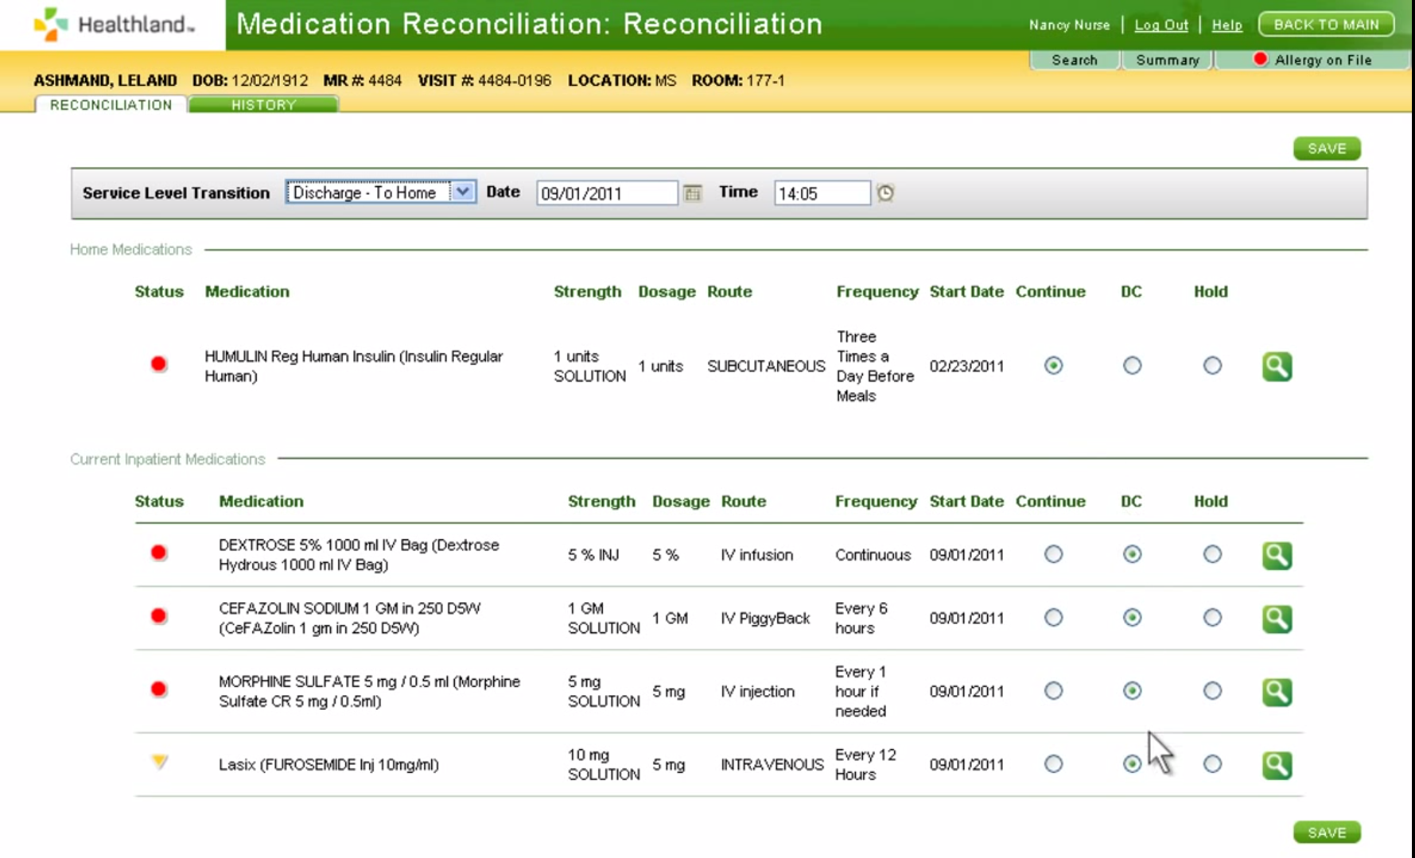Select DC for CEFAZOLIN SODIUM

[1132, 618]
